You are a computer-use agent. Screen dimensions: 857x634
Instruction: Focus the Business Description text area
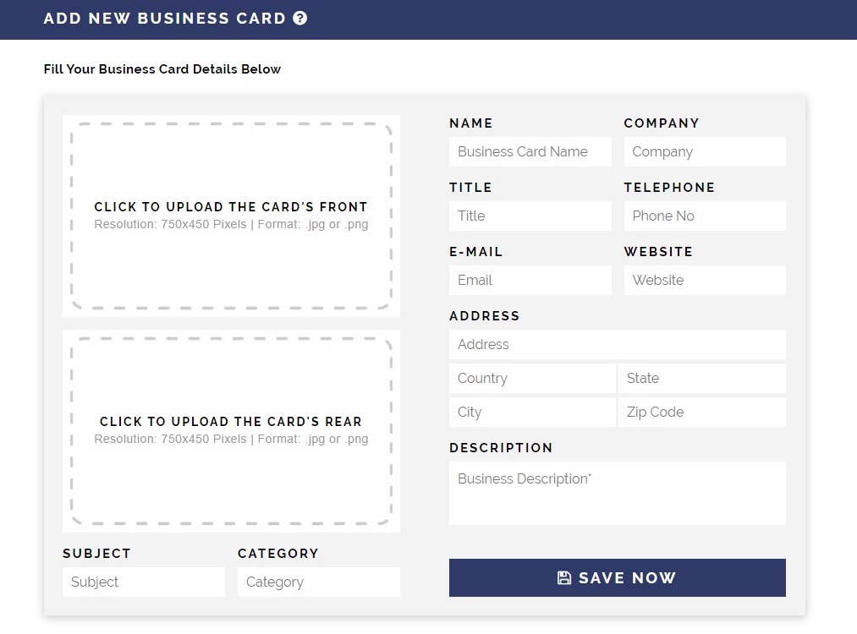tap(618, 494)
